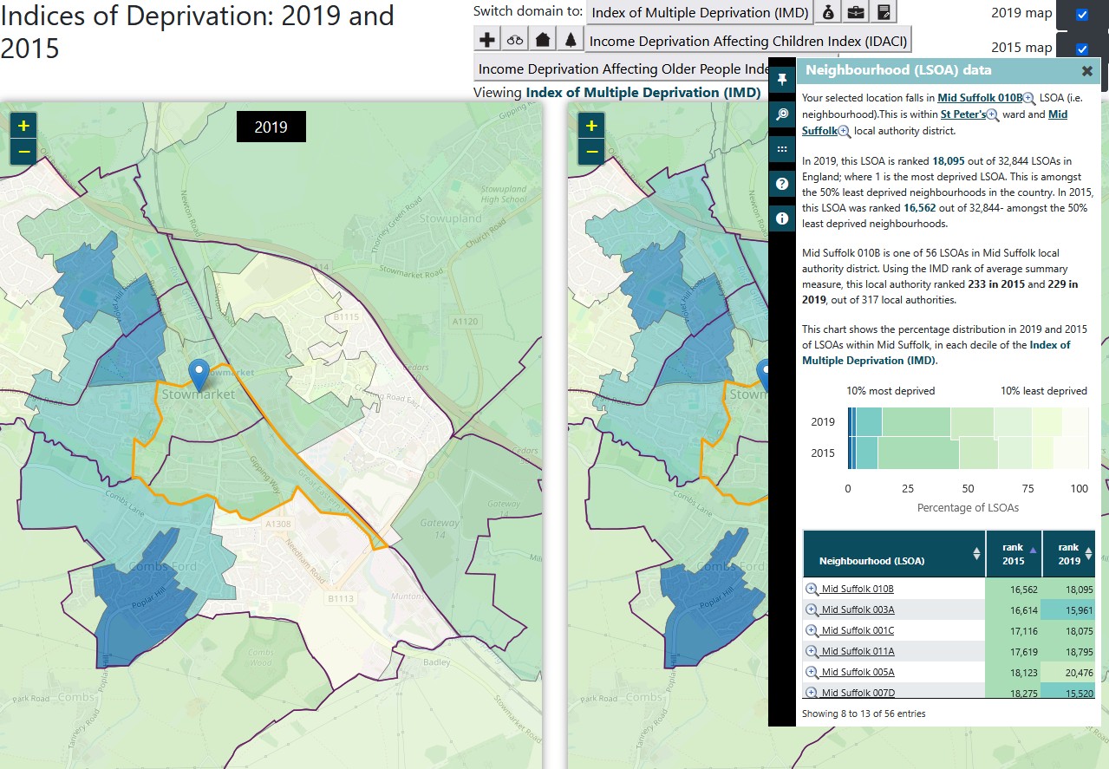The width and height of the screenshot is (1109, 769).
Task: Switch to the Employment domain briefcase icon
Action: pyautogui.click(x=856, y=12)
